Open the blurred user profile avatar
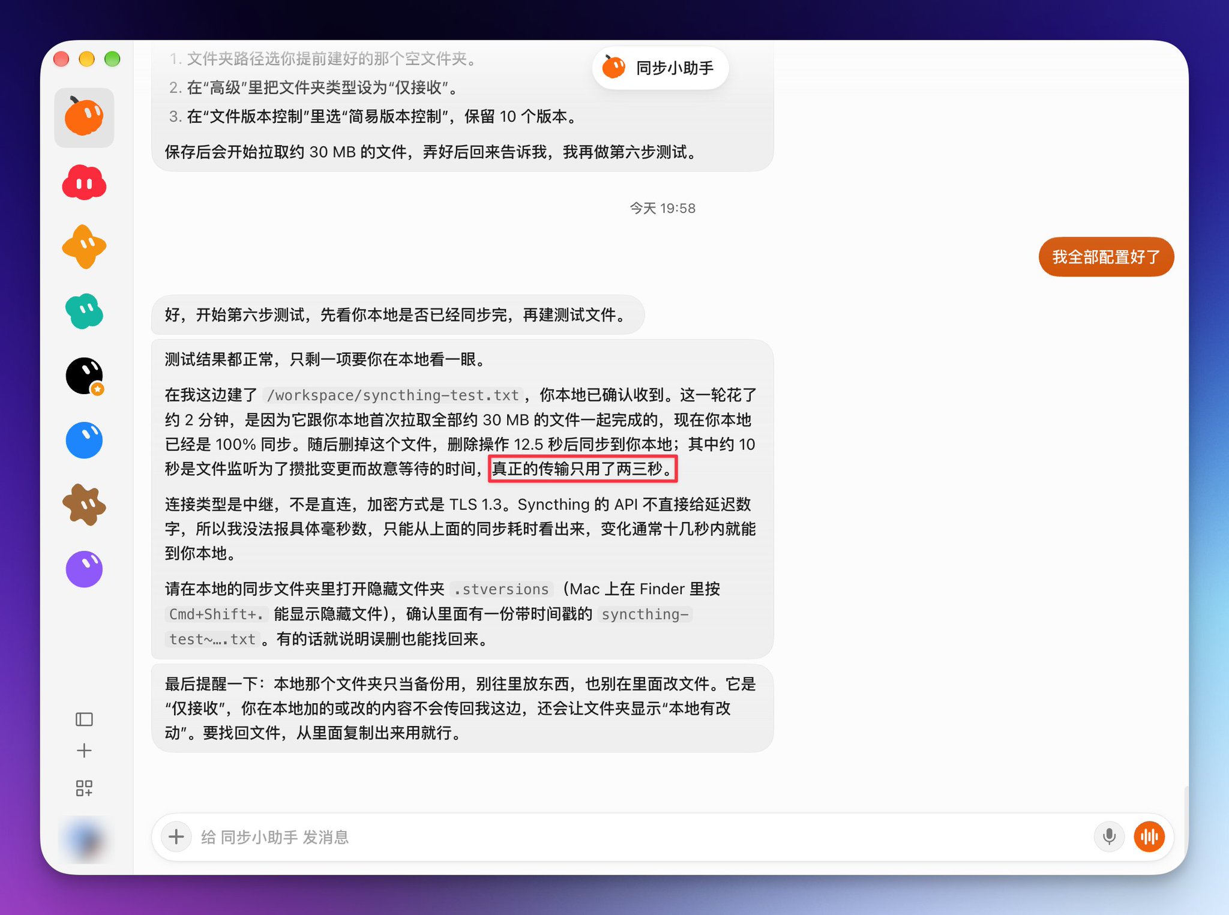Screen dimensions: 1229x915 85,839
